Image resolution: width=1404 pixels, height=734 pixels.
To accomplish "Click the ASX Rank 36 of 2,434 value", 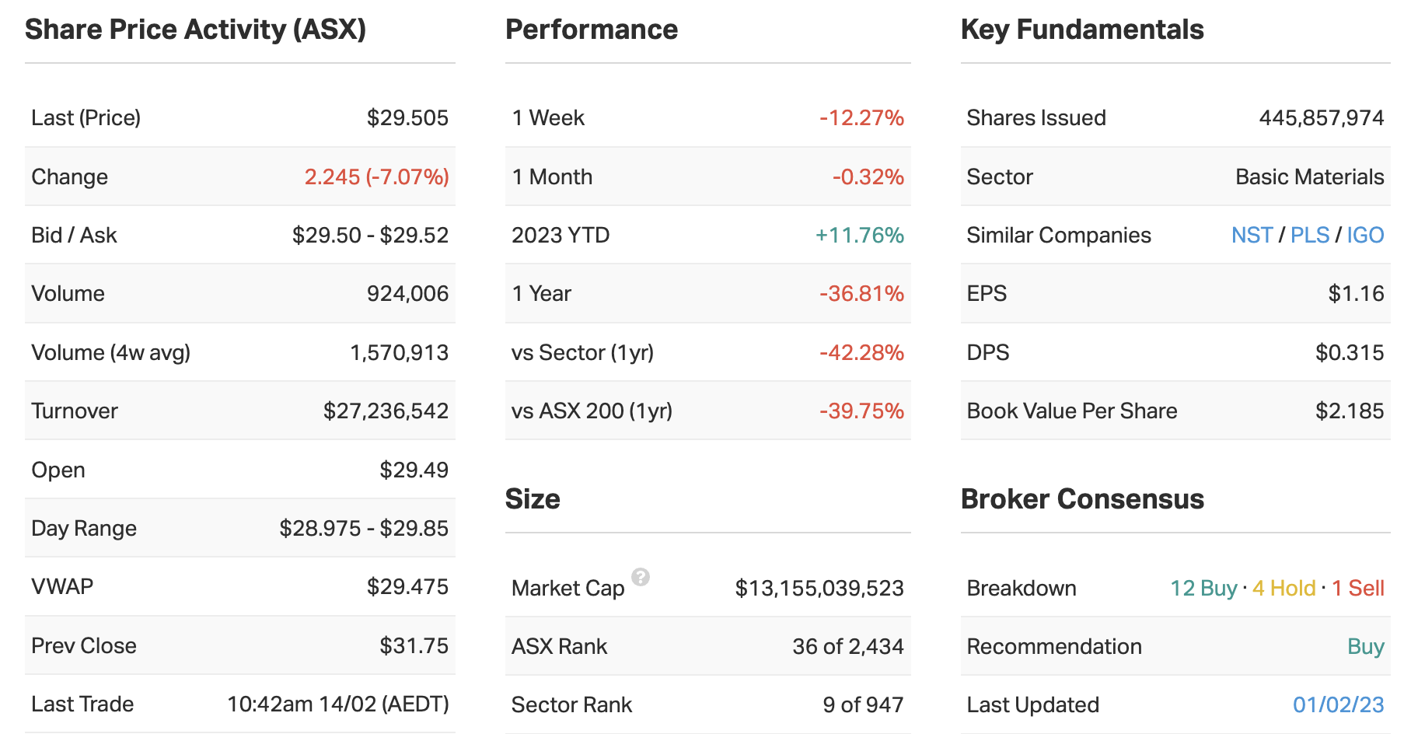I will 847,646.
